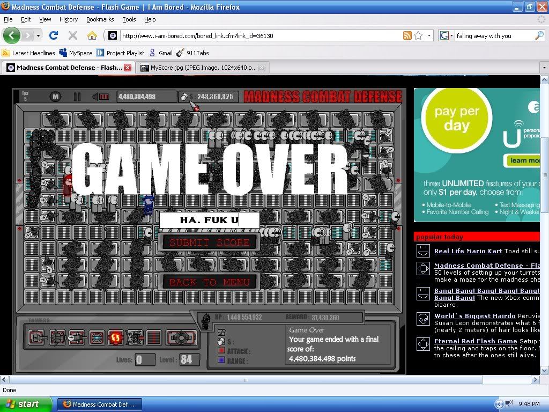549x412 pixels.
Task: Open the MySpace bookmark
Action: (x=76, y=53)
